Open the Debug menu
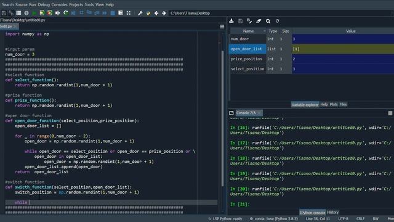 [x=44, y=4]
